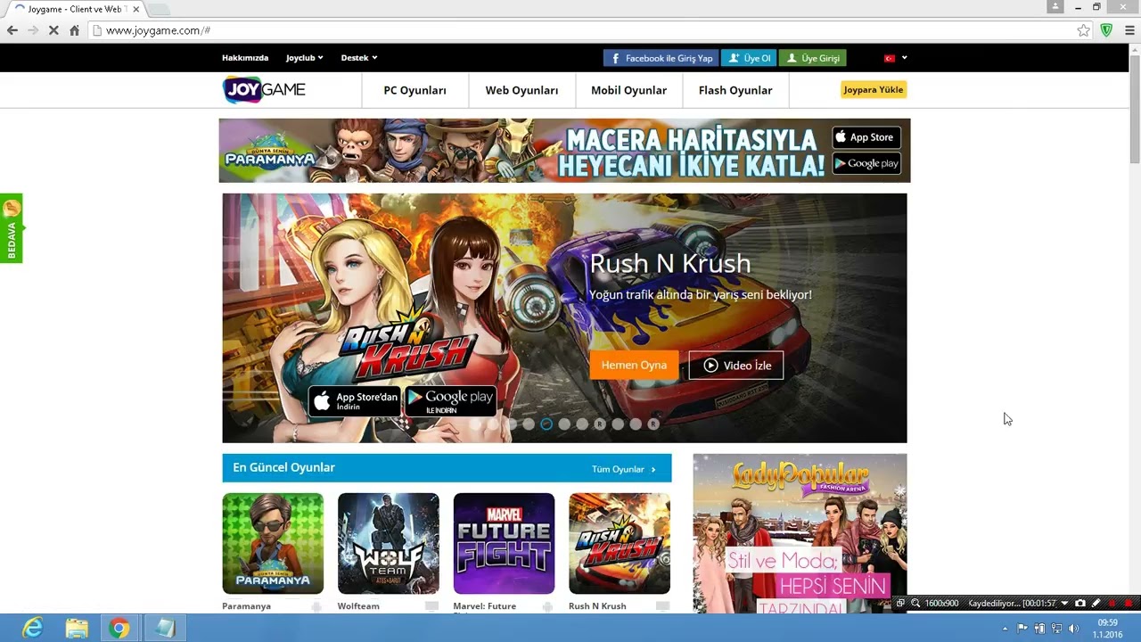Show hidden icons in the system tray
This screenshot has width=1141, height=642.
(1006, 629)
